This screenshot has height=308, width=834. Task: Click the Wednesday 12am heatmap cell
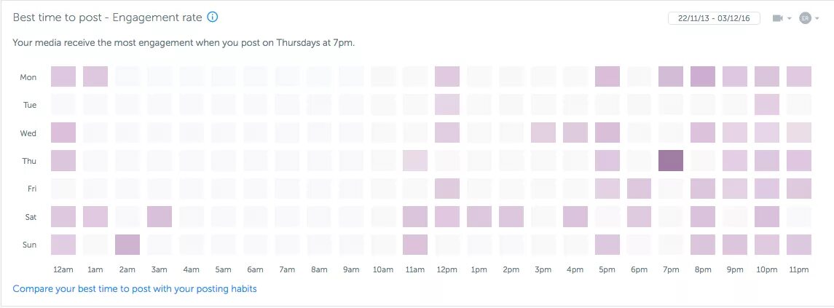tap(63, 133)
